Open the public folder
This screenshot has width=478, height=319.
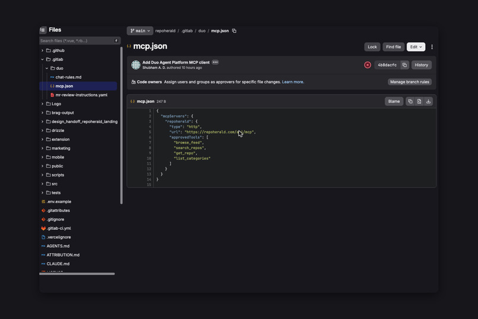tap(58, 166)
